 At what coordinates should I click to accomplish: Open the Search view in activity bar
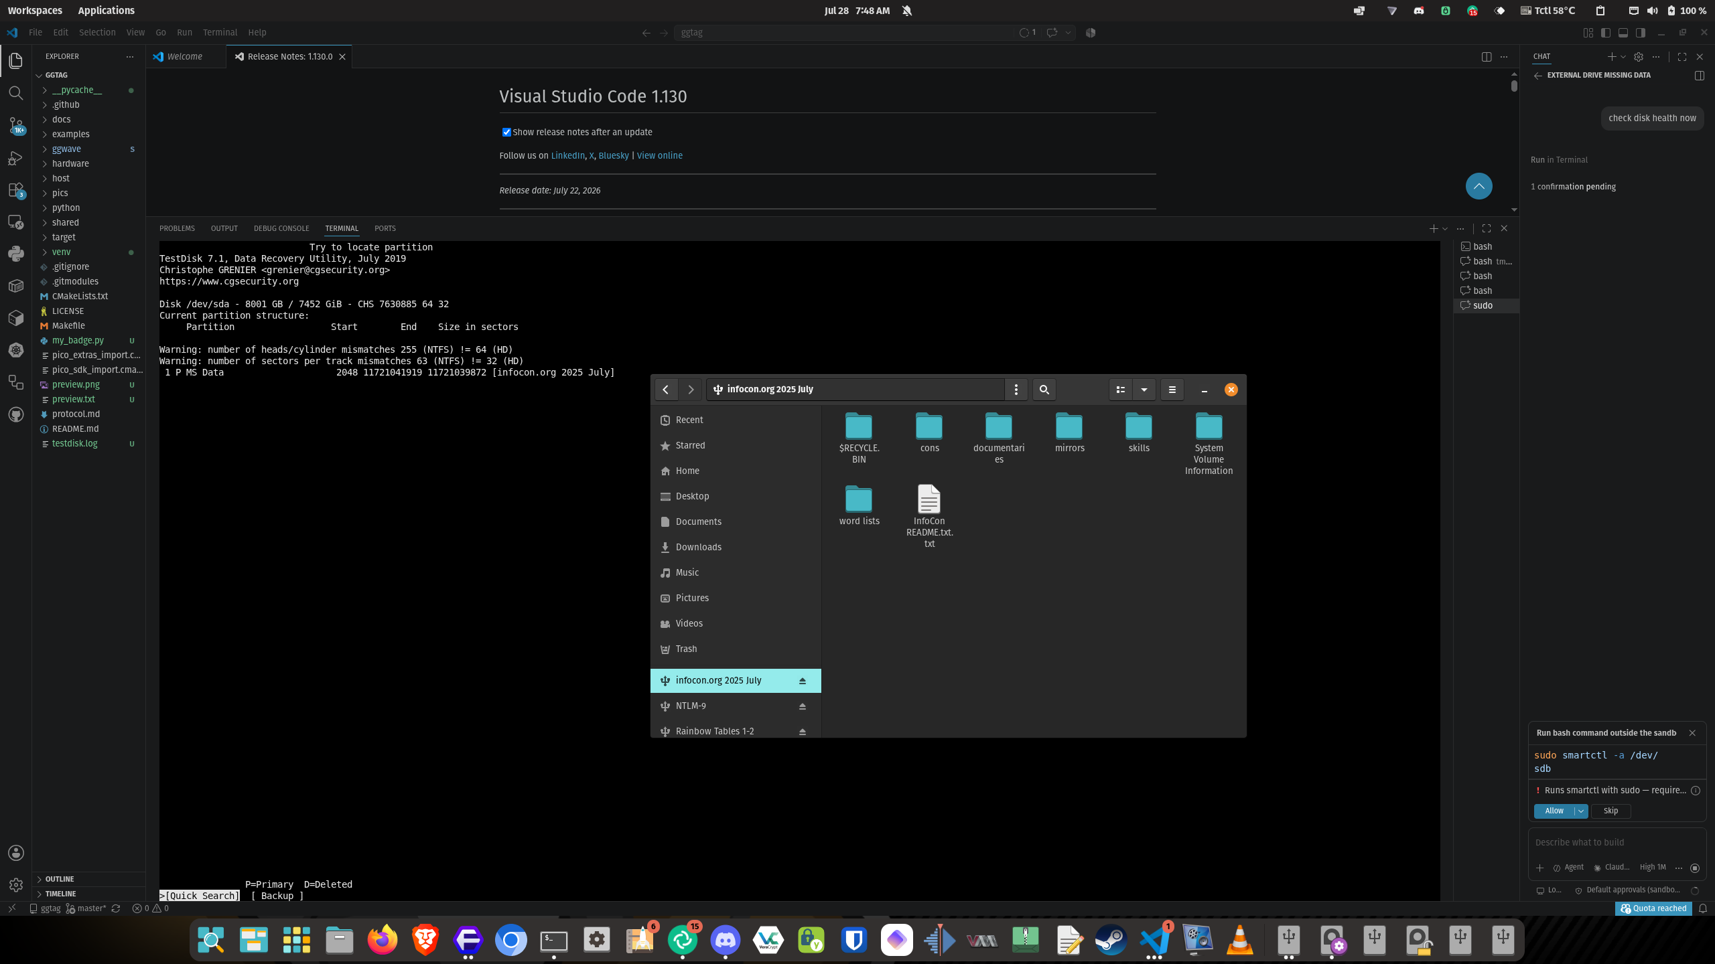tap(16, 92)
